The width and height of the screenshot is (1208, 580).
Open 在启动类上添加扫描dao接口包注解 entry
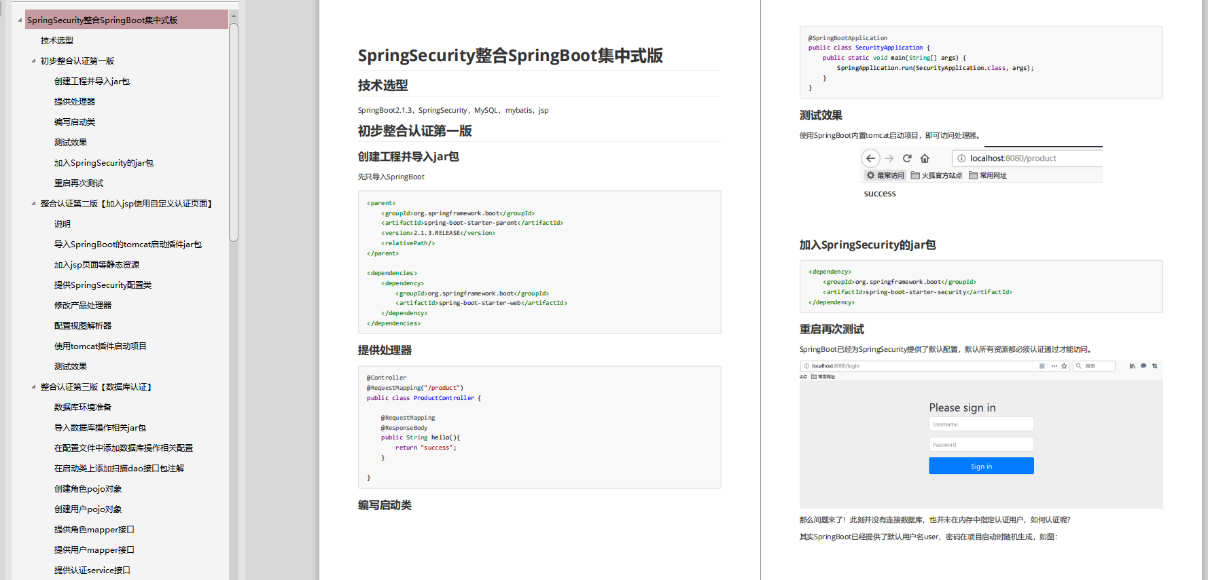pos(119,469)
